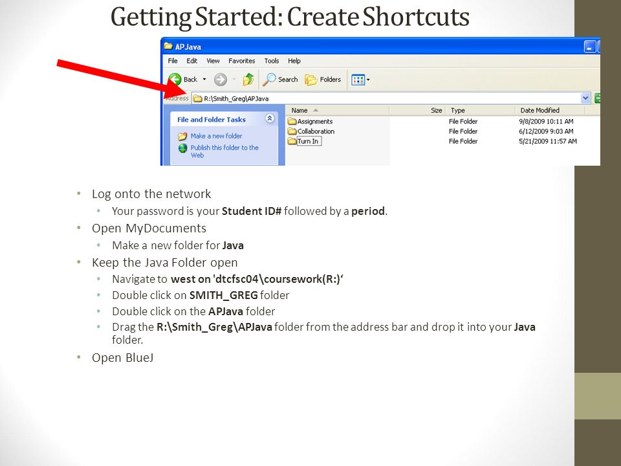Click date 9/8/2009 10:11 AM
This screenshot has width=621, height=466.
[x=546, y=121]
